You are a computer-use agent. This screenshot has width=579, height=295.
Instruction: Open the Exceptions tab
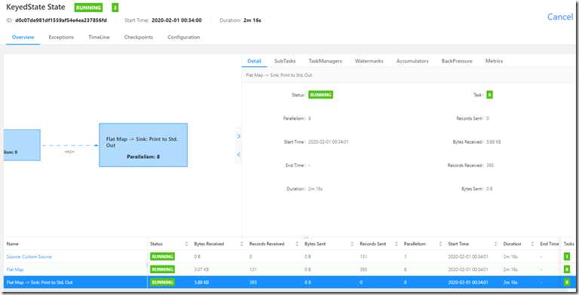click(61, 37)
